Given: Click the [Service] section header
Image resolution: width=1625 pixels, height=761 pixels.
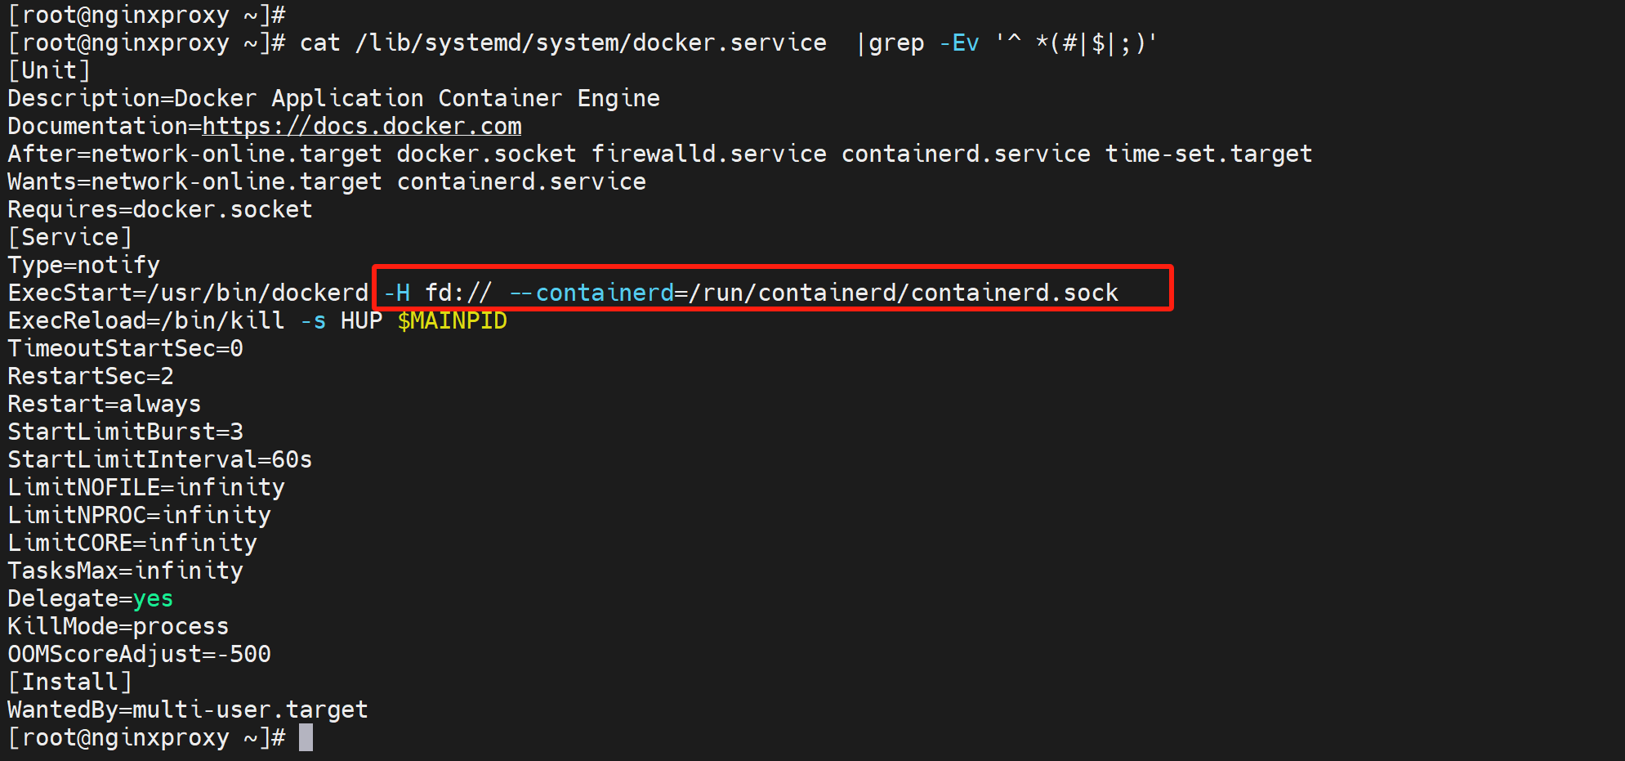Looking at the screenshot, I should pyautogui.click(x=69, y=237).
